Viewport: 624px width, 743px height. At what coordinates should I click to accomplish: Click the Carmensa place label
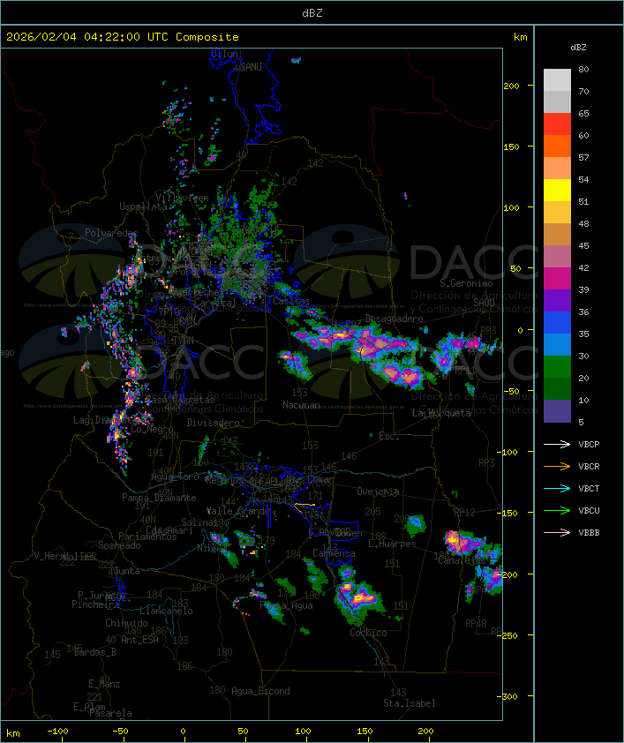click(334, 553)
